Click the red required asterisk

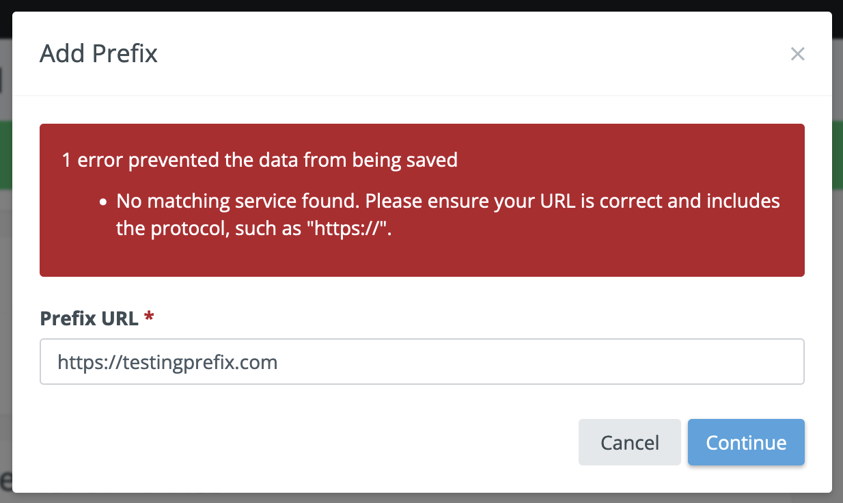coord(149,316)
